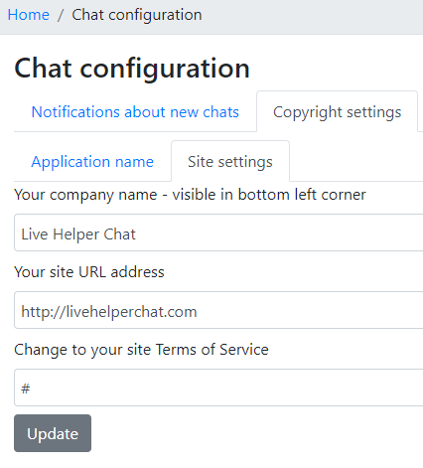This screenshot has width=423, height=468.
Task: Switch to the Application name tab
Action: pyautogui.click(x=92, y=162)
